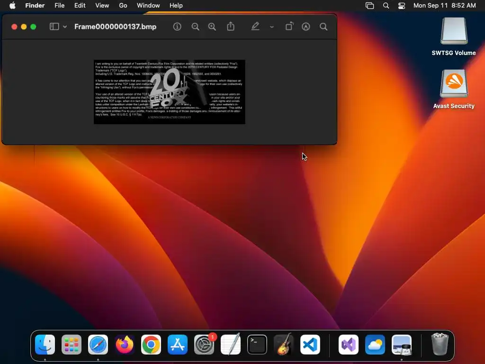
Task: Expand the sidebar view options chevron
Action: (x=65, y=27)
